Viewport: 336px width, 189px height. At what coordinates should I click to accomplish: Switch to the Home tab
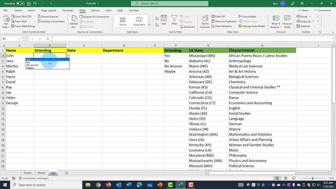pos(18,10)
